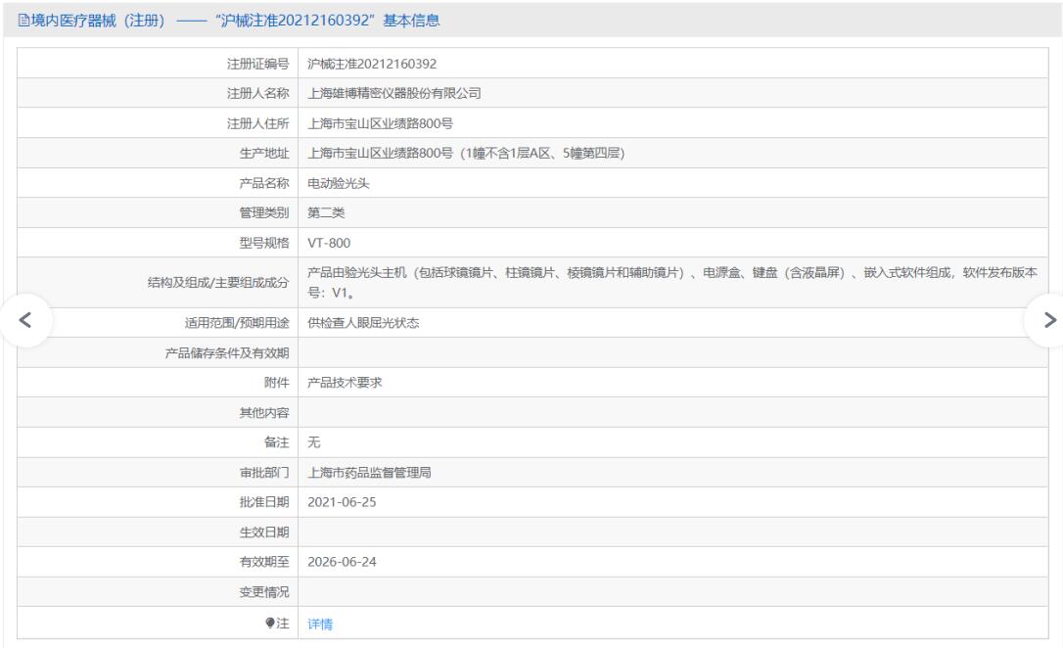
Task: Click expiry date 2026-06-24
Action: pos(342,561)
